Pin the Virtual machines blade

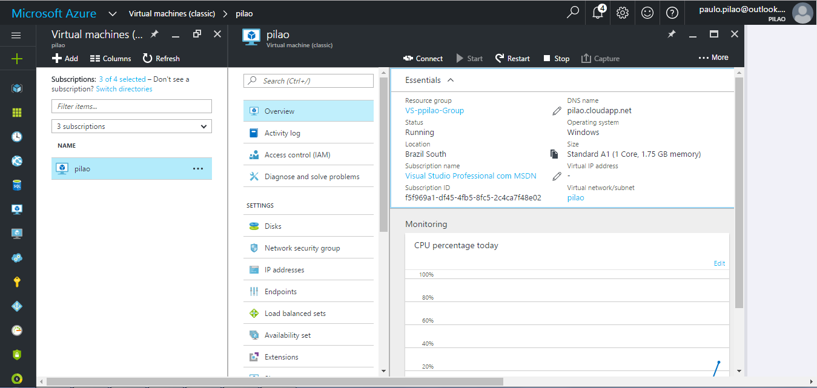point(154,35)
